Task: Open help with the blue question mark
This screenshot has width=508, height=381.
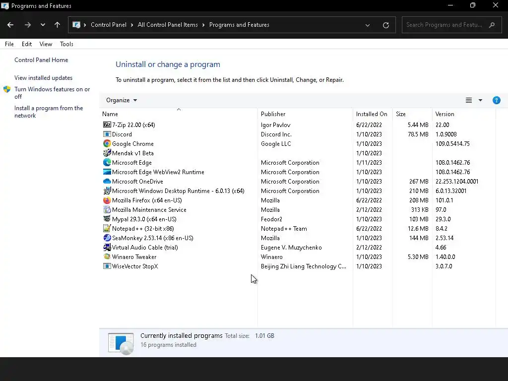Action: coord(496,100)
